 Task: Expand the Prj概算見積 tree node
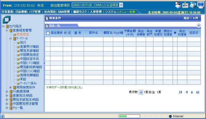click(7, 92)
